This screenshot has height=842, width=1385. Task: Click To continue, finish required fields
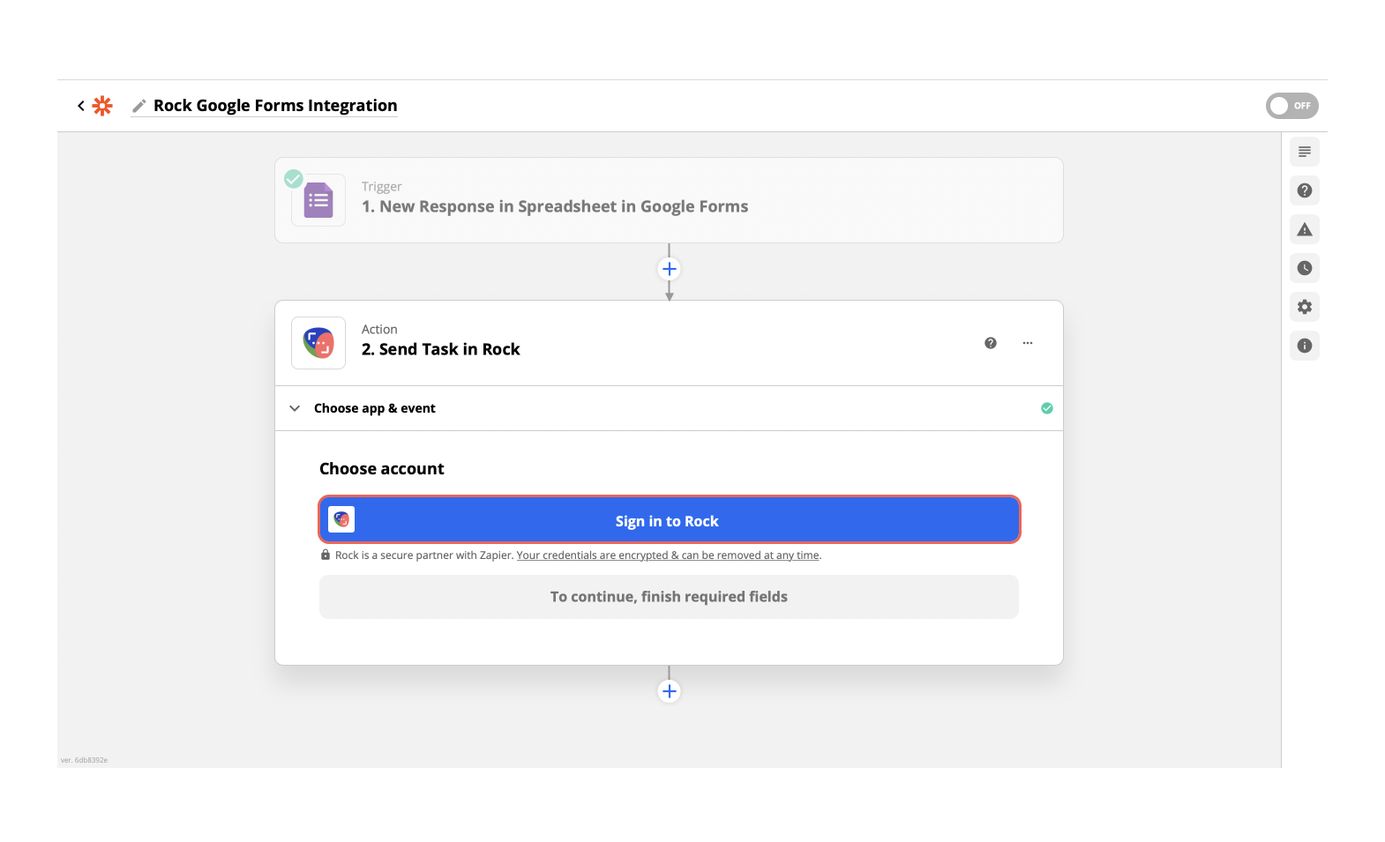(x=669, y=597)
